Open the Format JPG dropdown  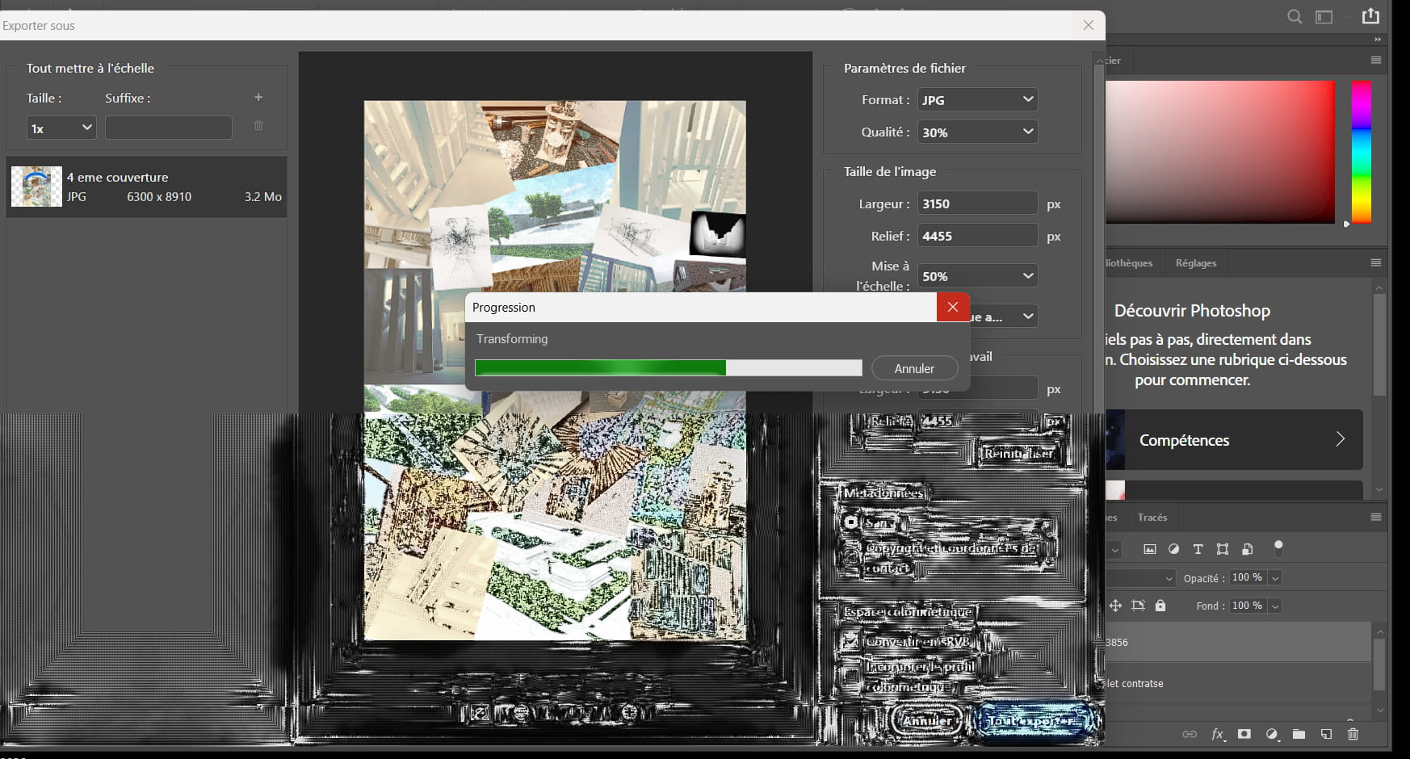coord(977,100)
